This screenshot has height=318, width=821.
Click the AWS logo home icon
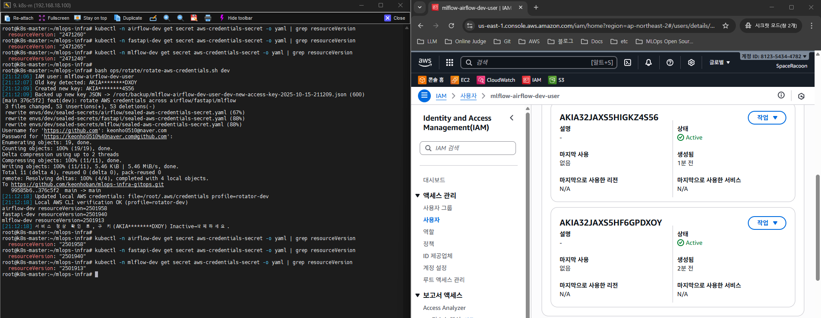point(425,62)
